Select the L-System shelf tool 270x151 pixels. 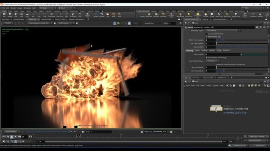point(96,15)
